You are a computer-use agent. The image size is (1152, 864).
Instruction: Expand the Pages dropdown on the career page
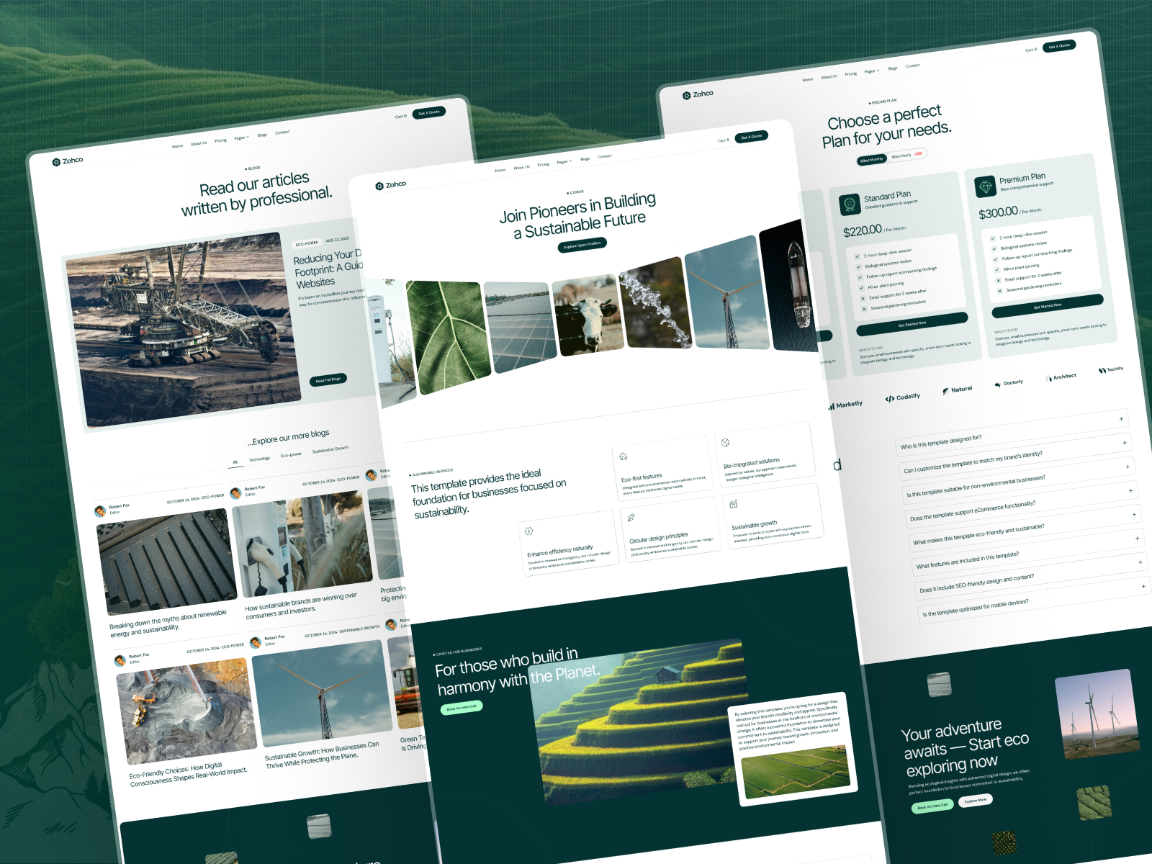(564, 161)
